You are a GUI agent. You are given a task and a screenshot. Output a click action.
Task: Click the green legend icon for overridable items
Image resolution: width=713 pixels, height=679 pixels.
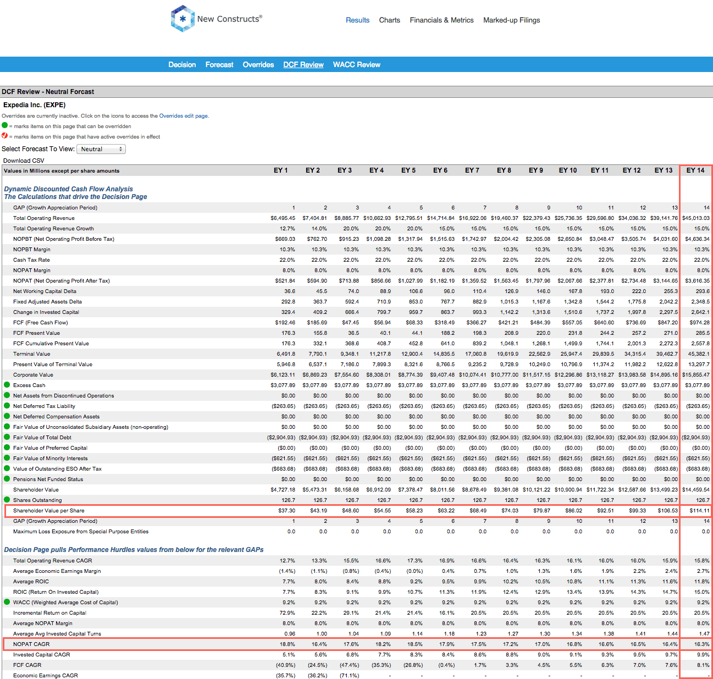(x=5, y=125)
